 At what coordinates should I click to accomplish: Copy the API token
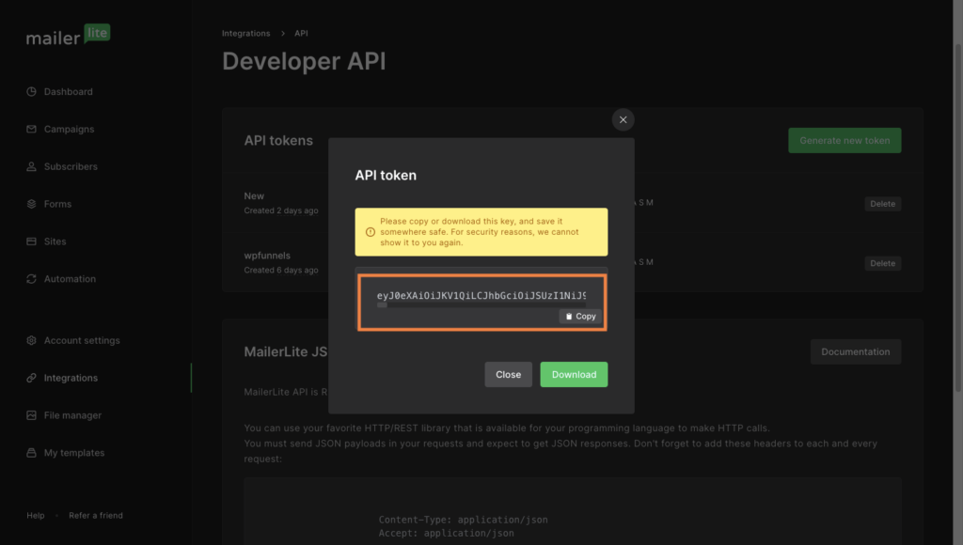(x=580, y=317)
